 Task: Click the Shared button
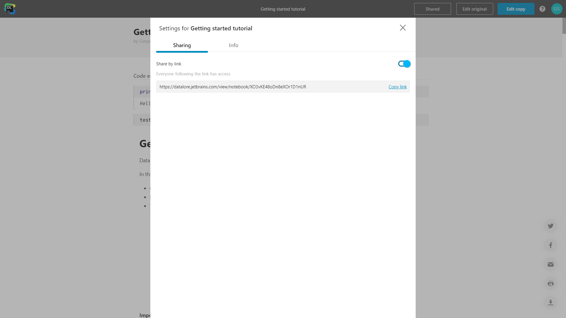[x=433, y=9]
